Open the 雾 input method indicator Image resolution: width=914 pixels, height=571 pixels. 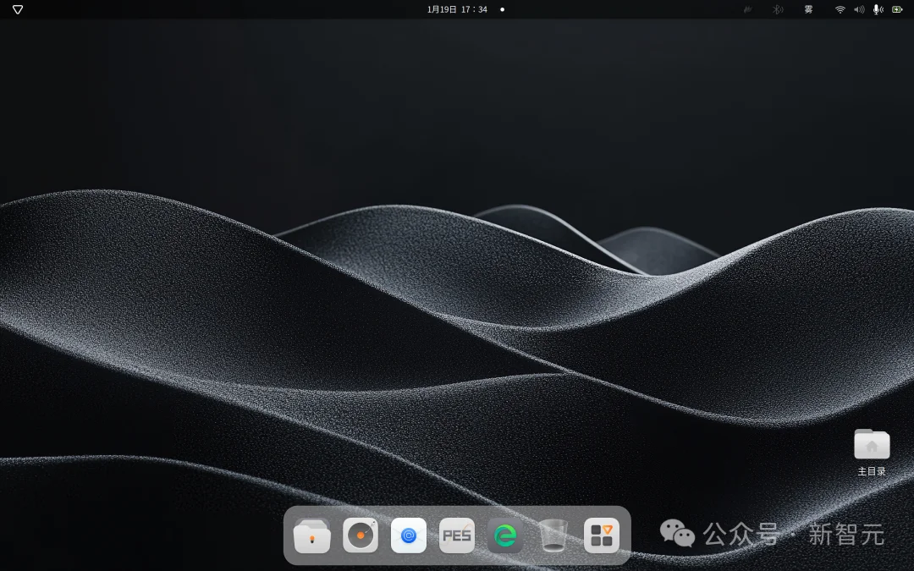tap(808, 9)
